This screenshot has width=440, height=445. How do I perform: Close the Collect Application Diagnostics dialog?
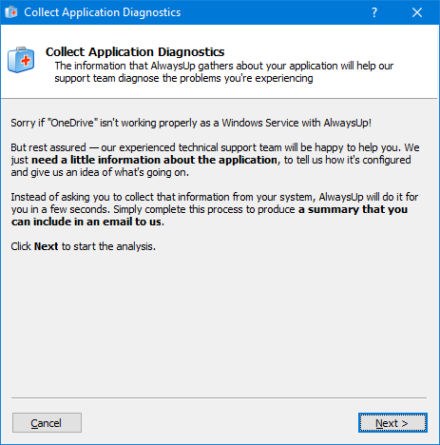point(417,12)
